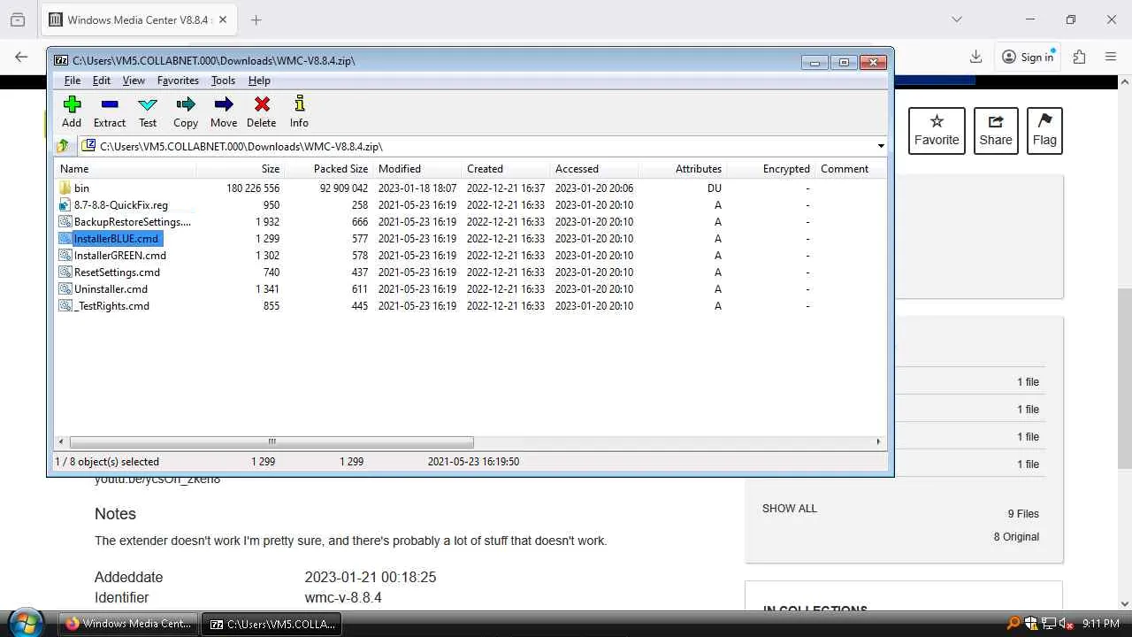Sort by the Created column header
Image resolution: width=1132 pixels, height=637 pixels.
tap(505, 169)
